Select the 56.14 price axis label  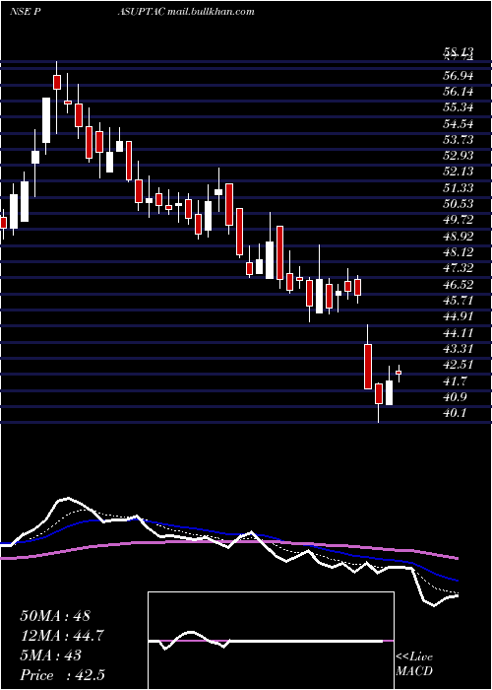coord(458,92)
